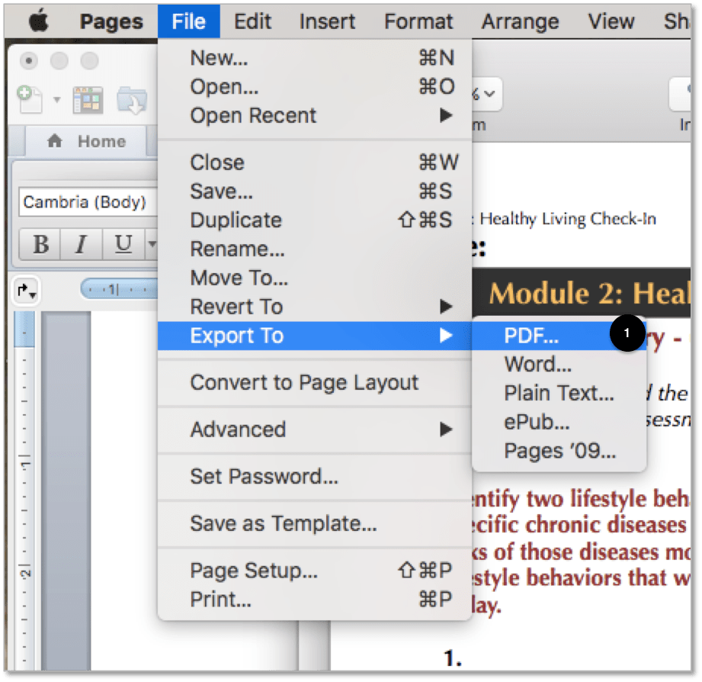This screenshot has height=682, width=702.
Task: Export the document as Pages '09…
Action: point(559,451)
